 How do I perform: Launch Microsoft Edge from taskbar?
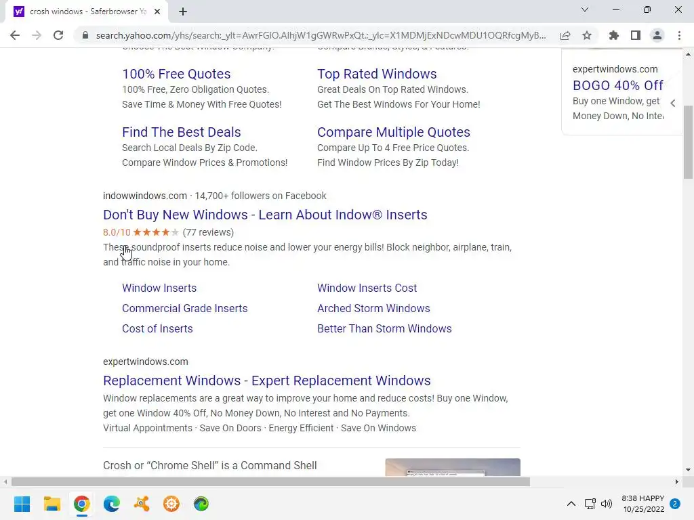[112, 504]
